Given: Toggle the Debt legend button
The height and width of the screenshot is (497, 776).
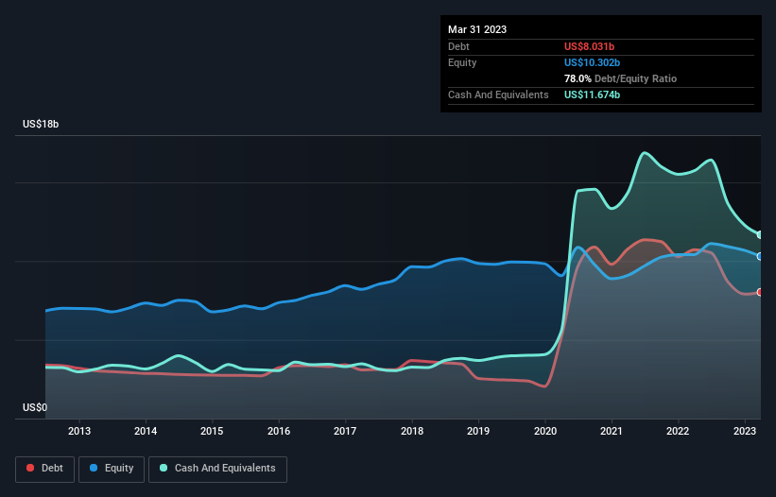Looking at the screenshot, I should [45, 469].
